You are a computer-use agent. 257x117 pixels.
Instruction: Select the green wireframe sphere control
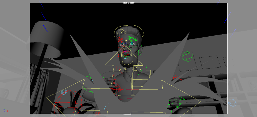click(187, 57)
